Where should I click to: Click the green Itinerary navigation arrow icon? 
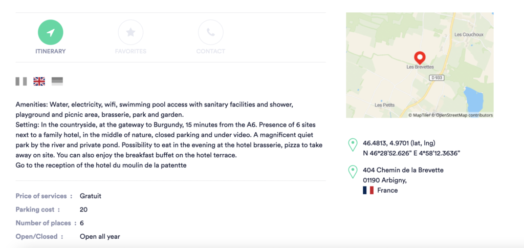(x=50, y=32)
